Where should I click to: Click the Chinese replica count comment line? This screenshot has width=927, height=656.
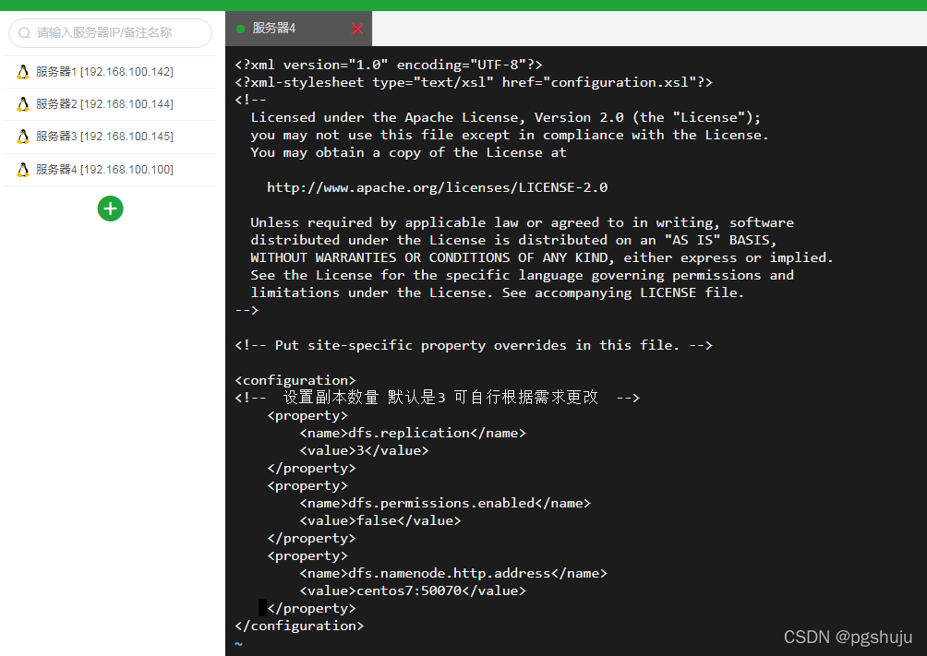(x=437, y=397)
